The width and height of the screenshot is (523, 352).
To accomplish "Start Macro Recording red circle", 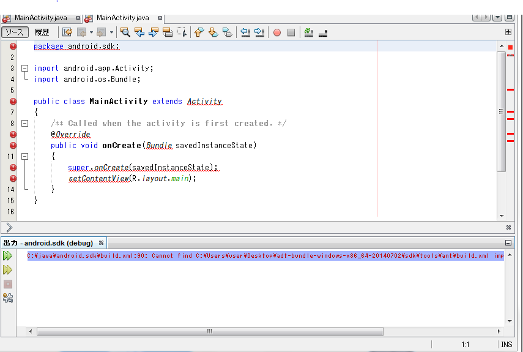I will click(277, 32).
